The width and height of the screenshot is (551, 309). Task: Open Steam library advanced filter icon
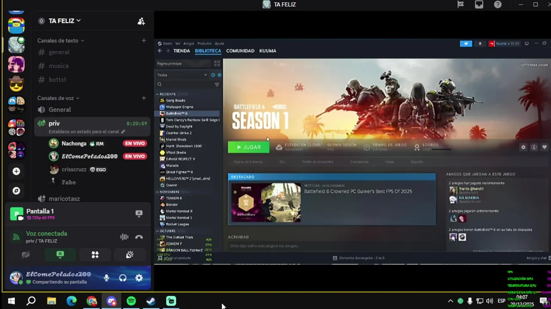coord(217,85)
